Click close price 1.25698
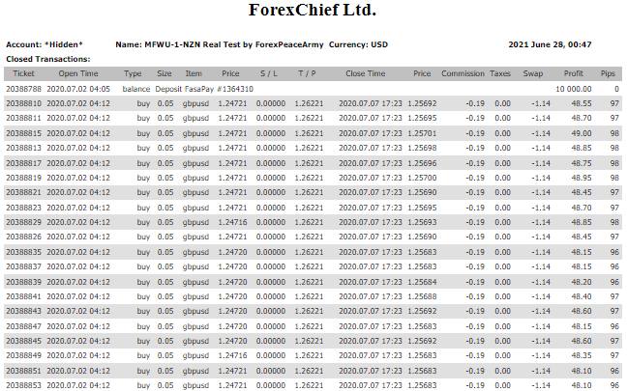The height and width of the screenshot is (391, 627). [422, 148]
